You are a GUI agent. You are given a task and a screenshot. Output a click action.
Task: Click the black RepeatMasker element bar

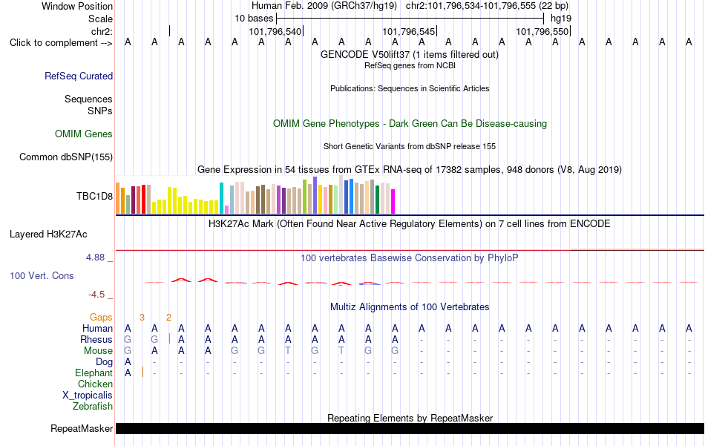(x=410, y=428)
